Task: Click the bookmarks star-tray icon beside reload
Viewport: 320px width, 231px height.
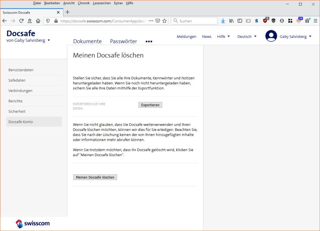Action: click(30, 21)
